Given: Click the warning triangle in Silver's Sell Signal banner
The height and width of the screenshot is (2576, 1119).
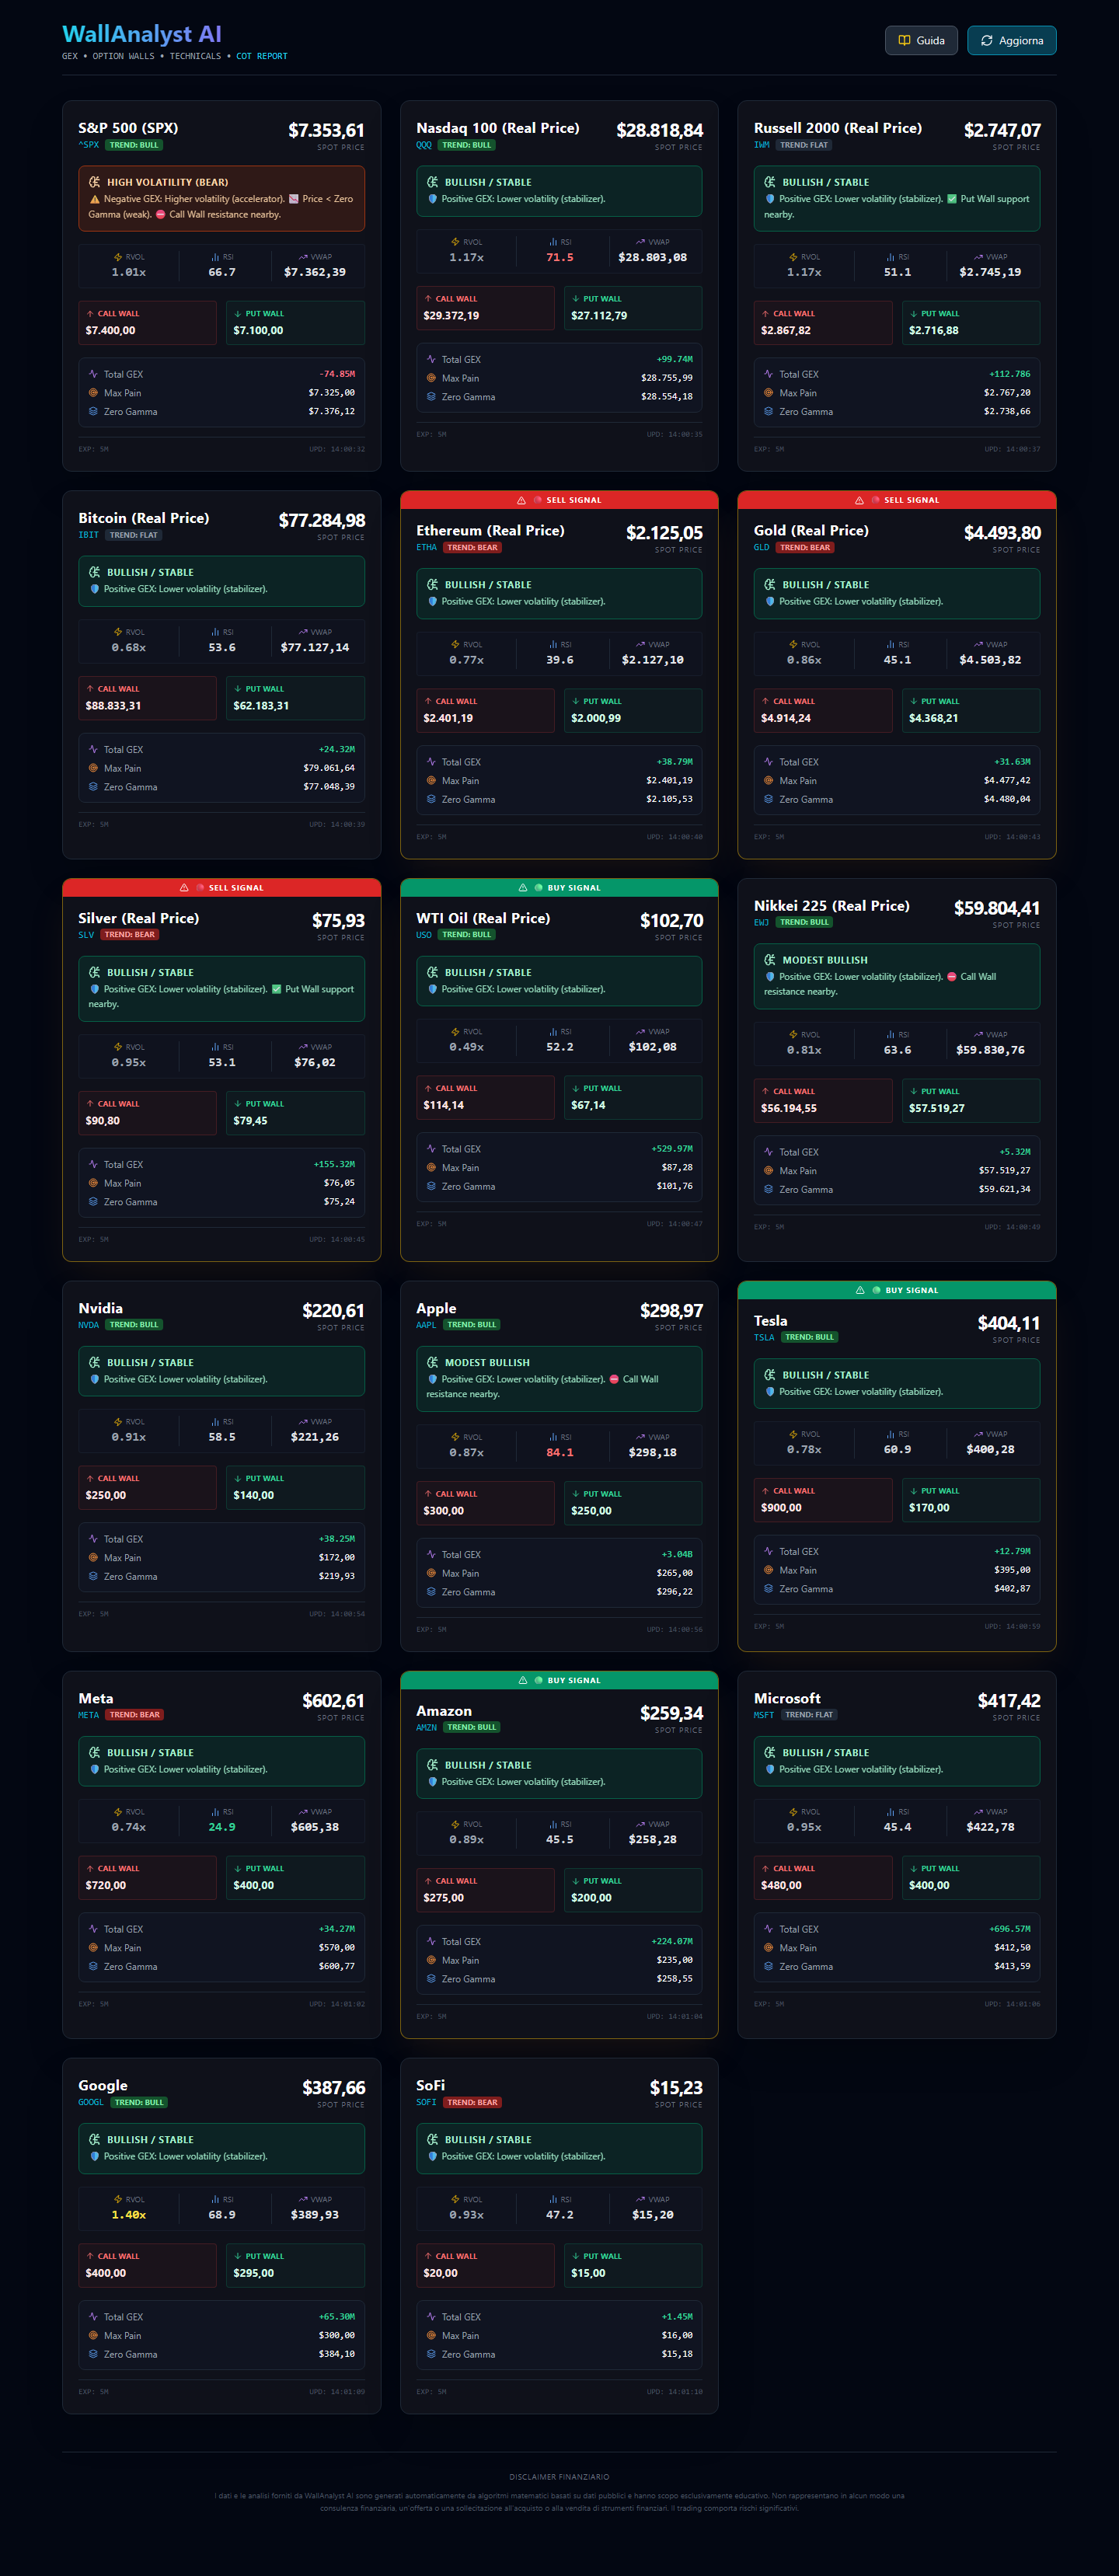Looking at the screenshot, I should (184, 888).
